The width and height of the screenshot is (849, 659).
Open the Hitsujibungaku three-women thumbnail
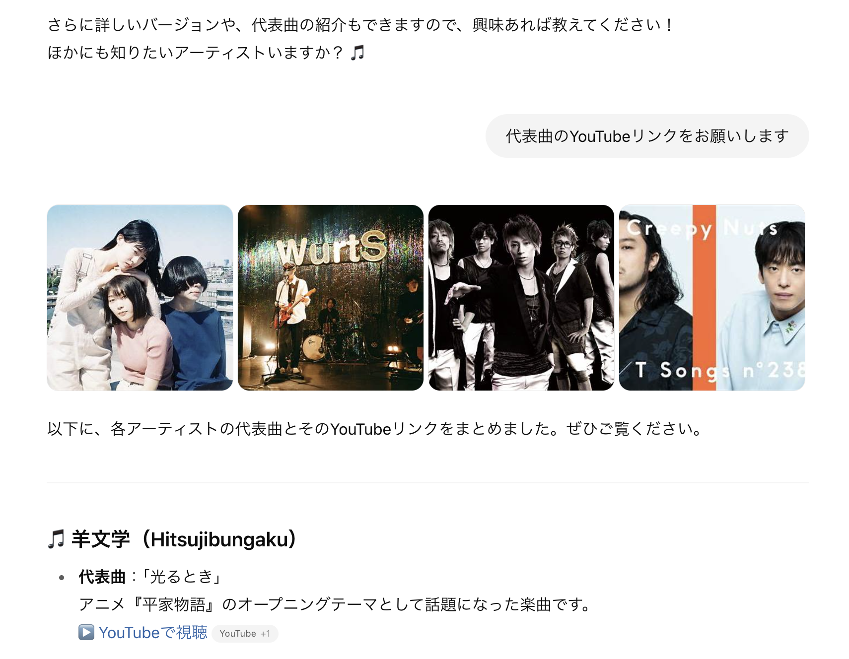click(x=140, y=298)
